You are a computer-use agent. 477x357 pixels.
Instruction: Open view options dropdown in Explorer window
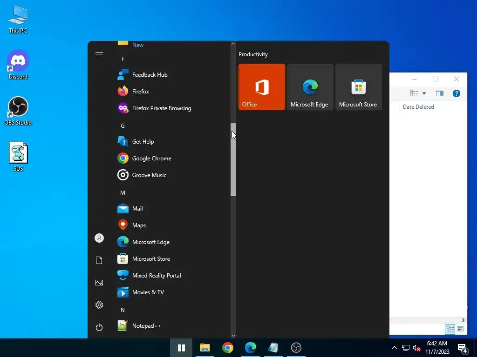click(424, 93)
